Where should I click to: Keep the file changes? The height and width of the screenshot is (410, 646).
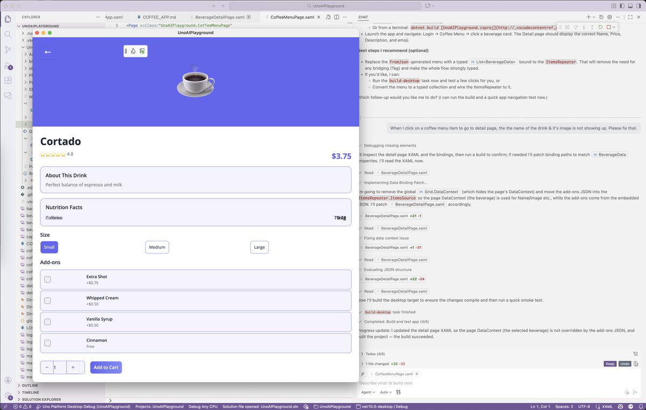610,364
